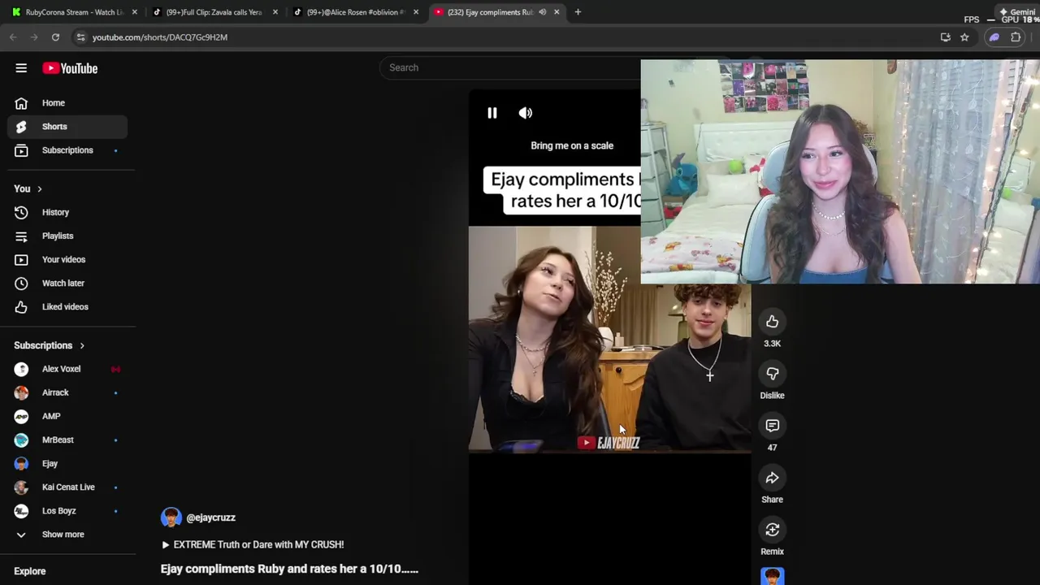Share the Short
The width and height of the screenshot is (1040, 585).
coord(772,478)
